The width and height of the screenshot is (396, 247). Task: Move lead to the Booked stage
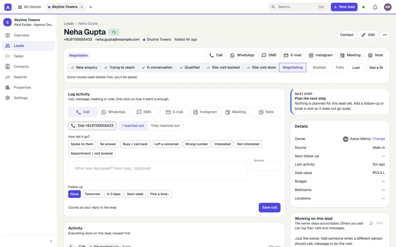coord(319,68)
